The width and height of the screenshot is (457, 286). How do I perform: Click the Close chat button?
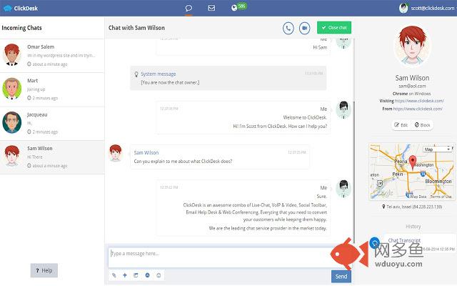(334, 27)
